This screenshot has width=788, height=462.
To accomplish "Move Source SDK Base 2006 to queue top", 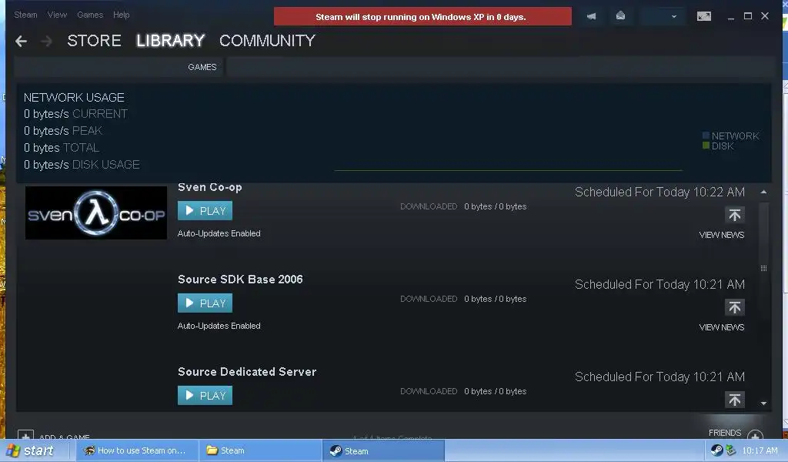I will [x=735, y=307].
